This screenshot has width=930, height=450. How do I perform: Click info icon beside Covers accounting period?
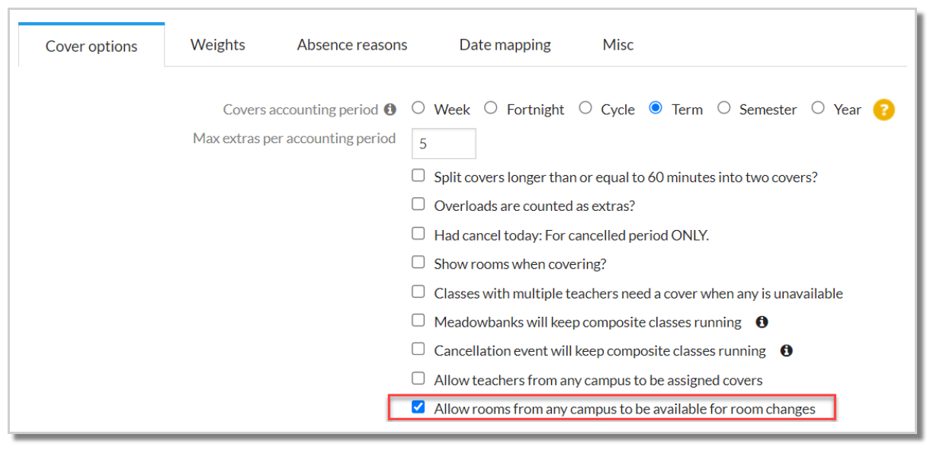pyautogui.click(x=390, y=110)
